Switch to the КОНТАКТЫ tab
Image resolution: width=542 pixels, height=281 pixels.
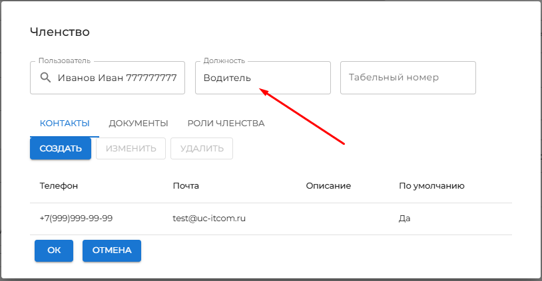(65, 124)
